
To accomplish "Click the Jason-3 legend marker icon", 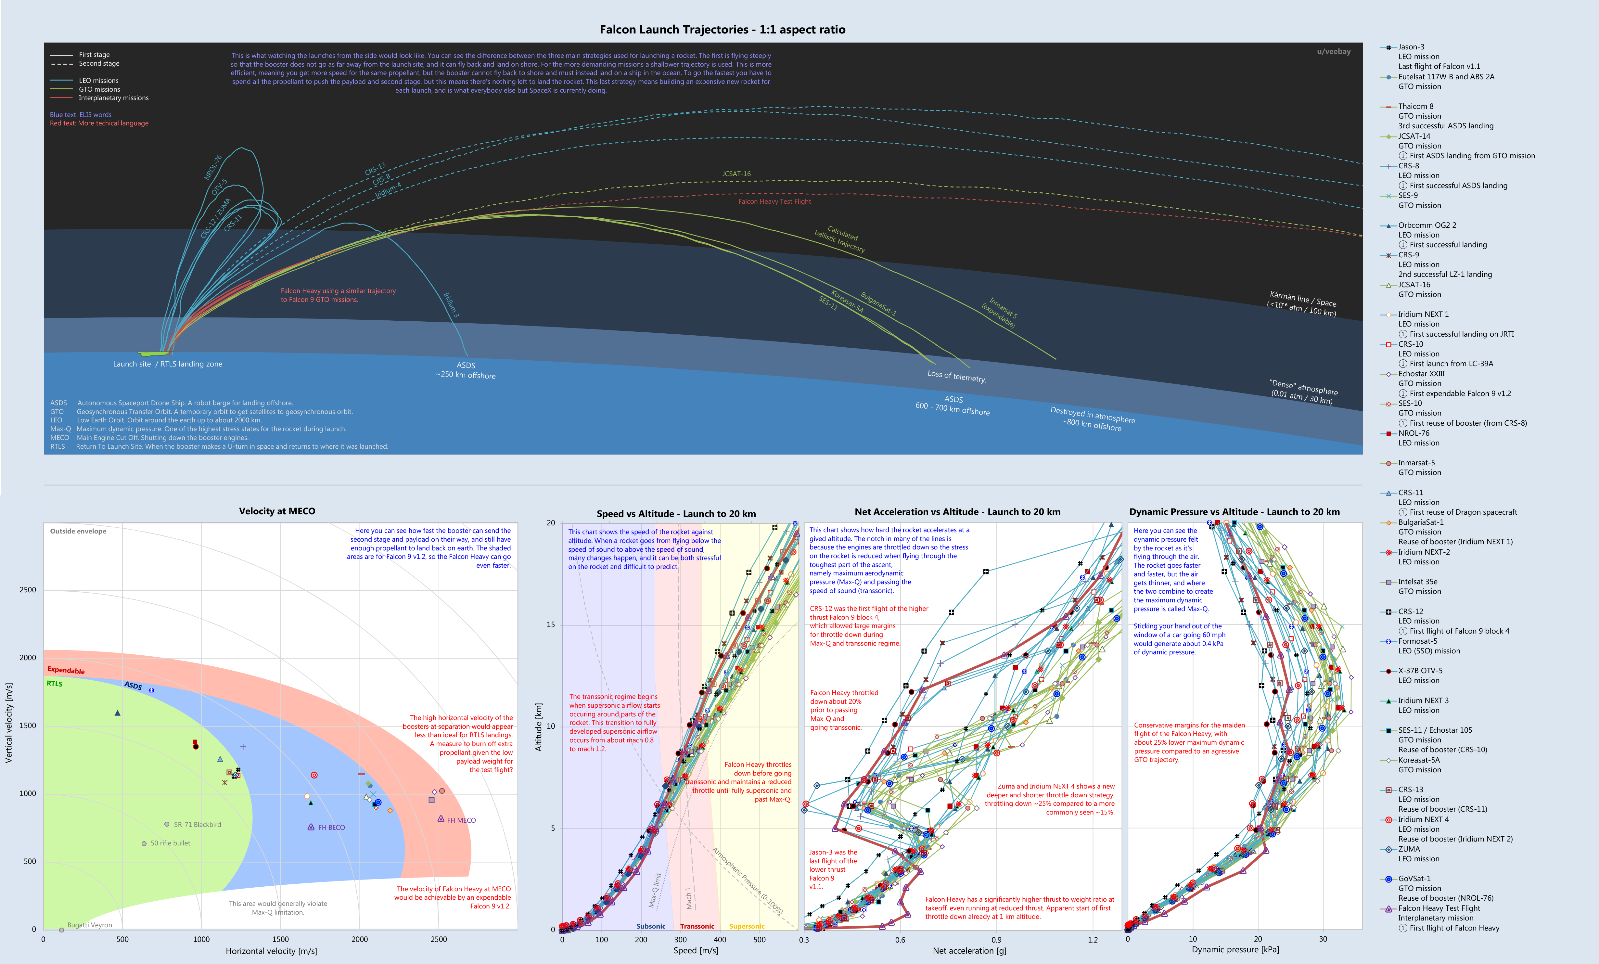I will [1388, 47].
